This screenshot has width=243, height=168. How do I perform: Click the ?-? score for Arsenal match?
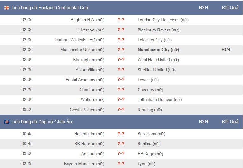[x=121, y=153]
